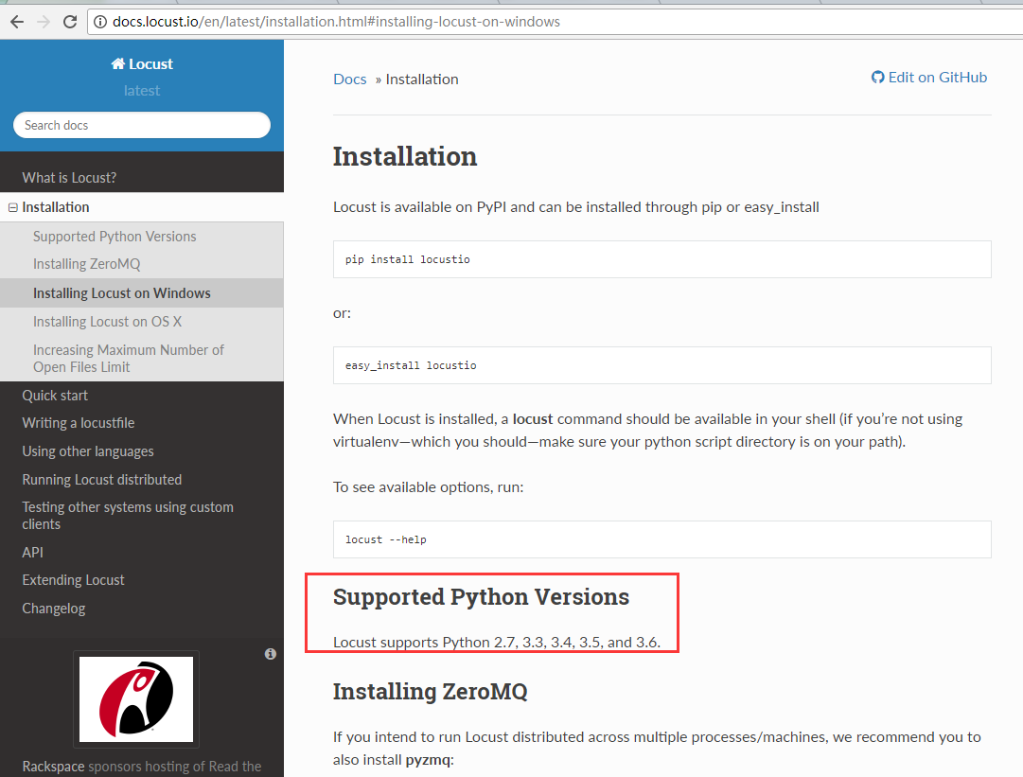1023x777 pixels.
Task: Open Changelog page
Action: coord(54,609)
